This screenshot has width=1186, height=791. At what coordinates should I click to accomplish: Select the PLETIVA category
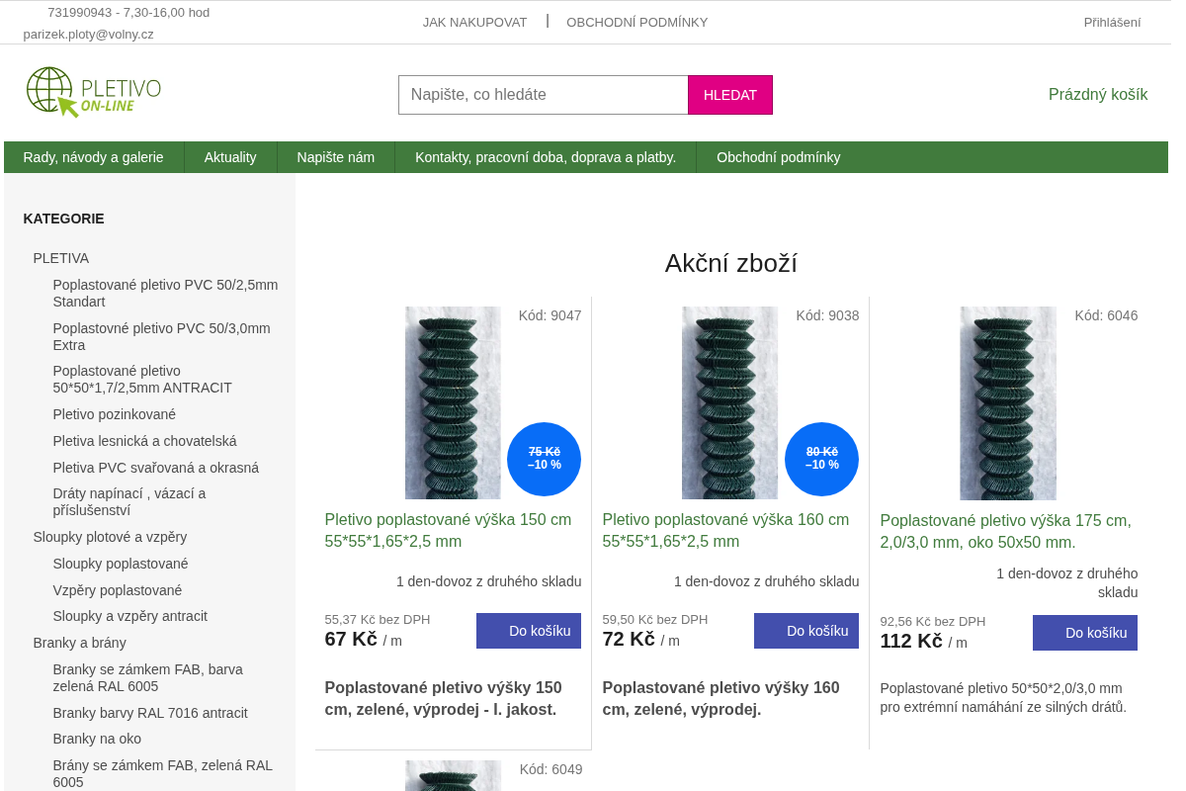61,258
